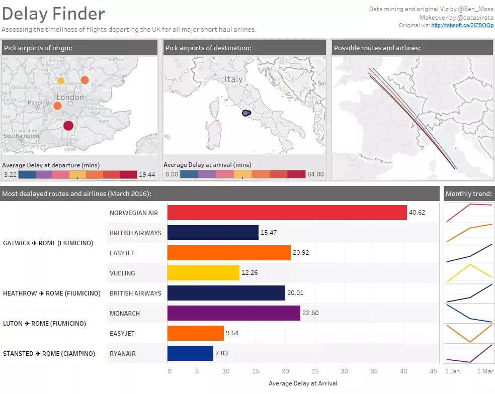495x394 pixels.
Task: Click dark red swatch in departure delay legend
Action: [128, 174]
